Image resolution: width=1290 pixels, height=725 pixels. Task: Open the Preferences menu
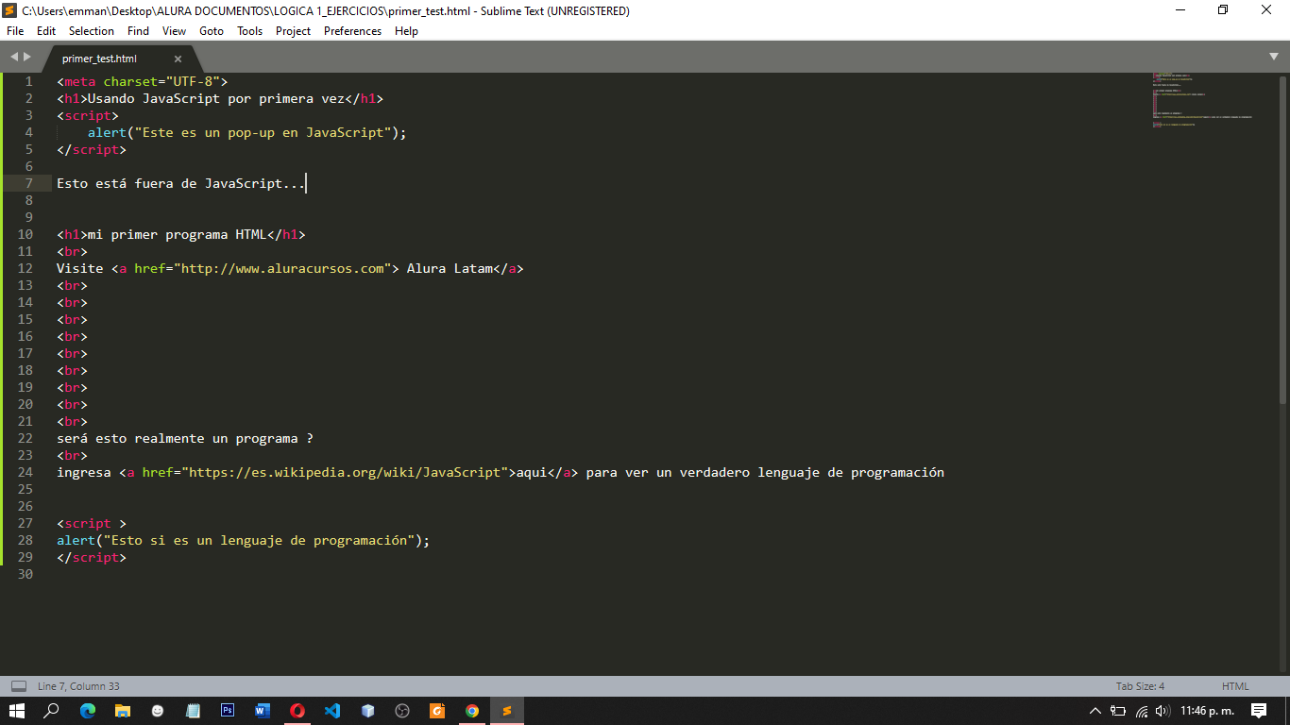pos(353,31)
